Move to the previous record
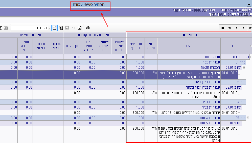252x143 pixels. pyautogui.click(x=237, y=28)
